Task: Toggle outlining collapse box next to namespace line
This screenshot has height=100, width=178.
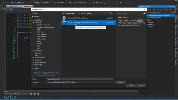Action: (17, 32)
